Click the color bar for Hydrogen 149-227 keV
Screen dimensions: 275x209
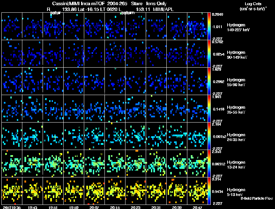(x=209, y=26)
